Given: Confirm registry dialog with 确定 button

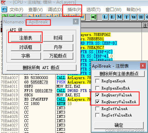Looking at the screenshot, I should [x=119, y=125].
